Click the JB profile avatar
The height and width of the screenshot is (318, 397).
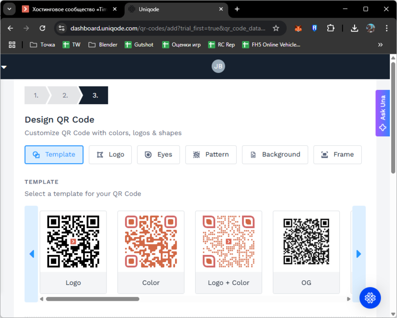(218, 66)
